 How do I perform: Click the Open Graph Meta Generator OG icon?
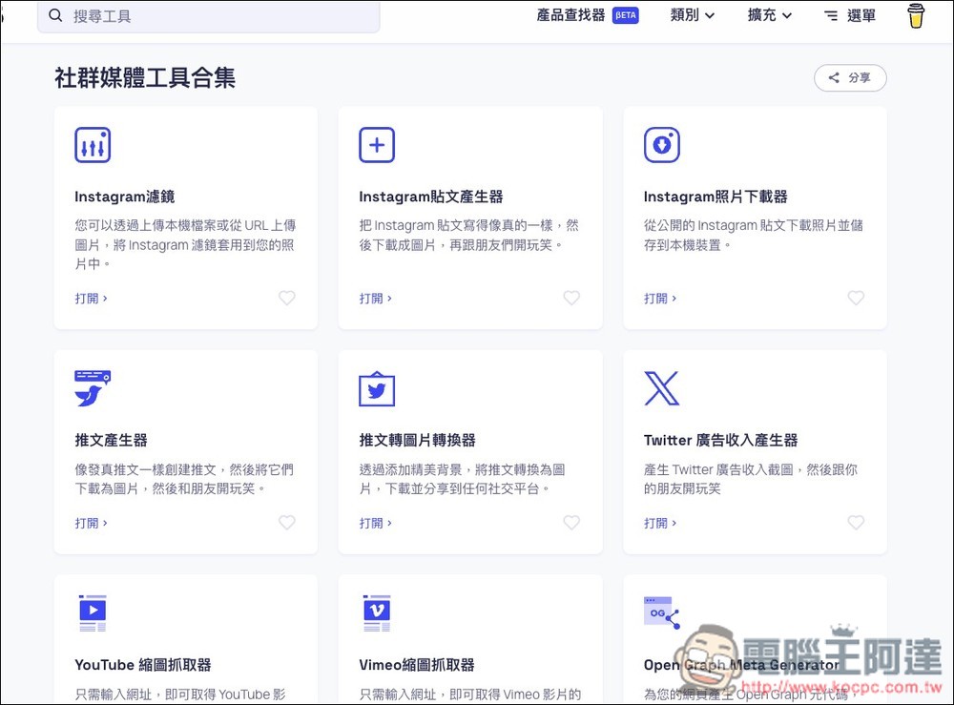661,613
